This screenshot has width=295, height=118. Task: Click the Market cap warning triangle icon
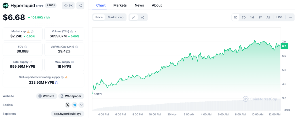29,32
